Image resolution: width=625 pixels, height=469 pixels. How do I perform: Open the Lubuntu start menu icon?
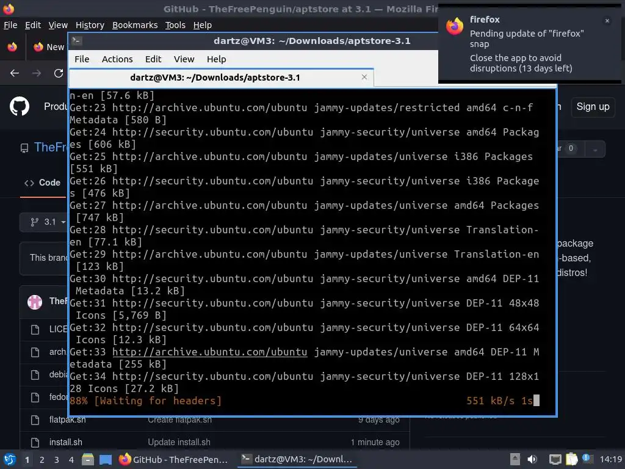click(10, 459)
